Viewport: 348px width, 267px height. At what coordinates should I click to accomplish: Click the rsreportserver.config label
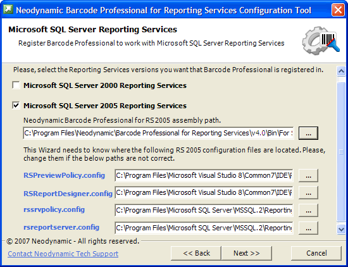coord(61,227)
